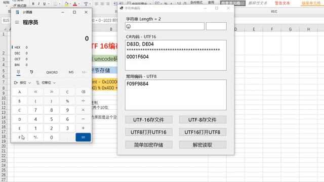Click the UTF16 output box showing D83D, DE04
The height and width of the screenshot is (182, 324).
pos(176,55)
